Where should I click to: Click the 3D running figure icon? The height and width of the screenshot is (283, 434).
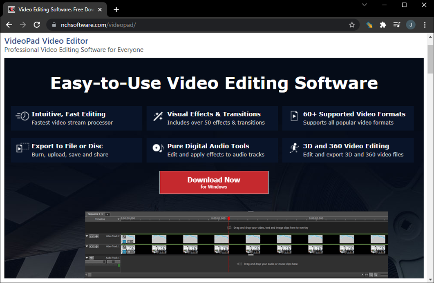coord(294,148)
